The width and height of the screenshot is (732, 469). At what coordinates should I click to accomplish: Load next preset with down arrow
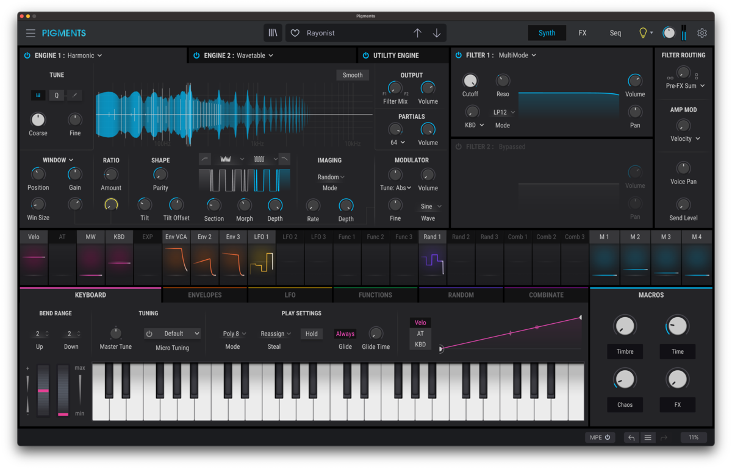[x=437, y=33]
